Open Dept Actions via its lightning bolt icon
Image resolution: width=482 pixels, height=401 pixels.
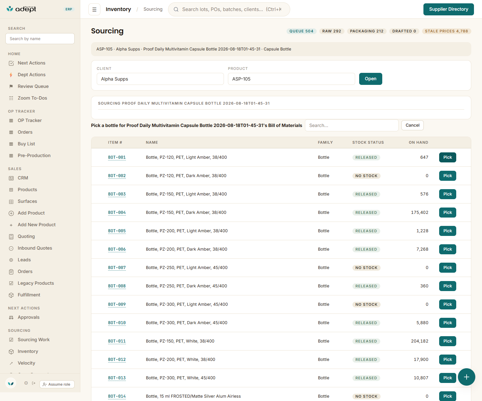(11, 75)
